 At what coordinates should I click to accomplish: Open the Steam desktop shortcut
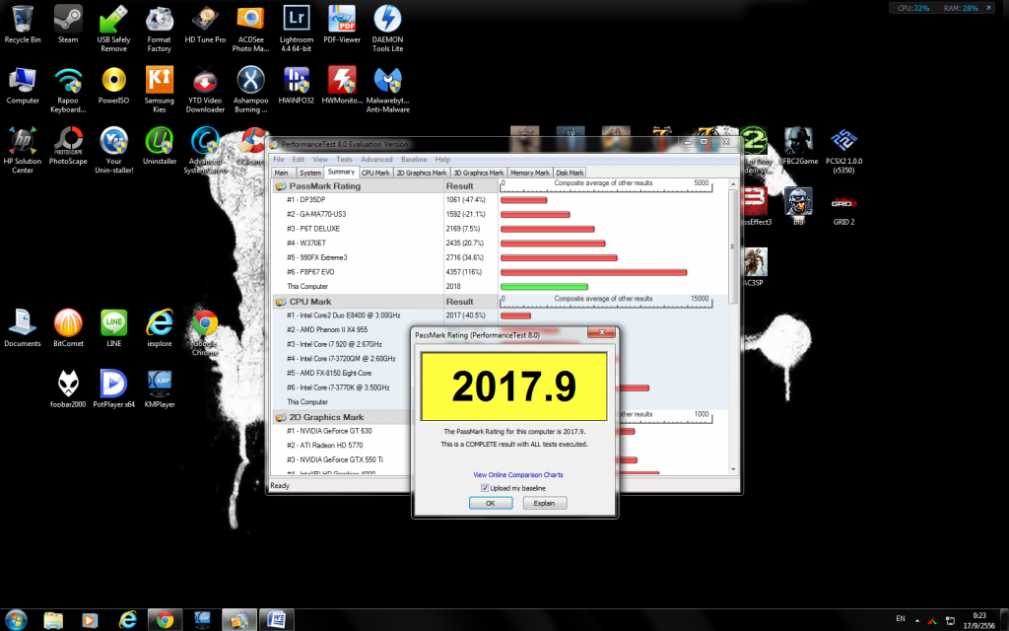68,25
